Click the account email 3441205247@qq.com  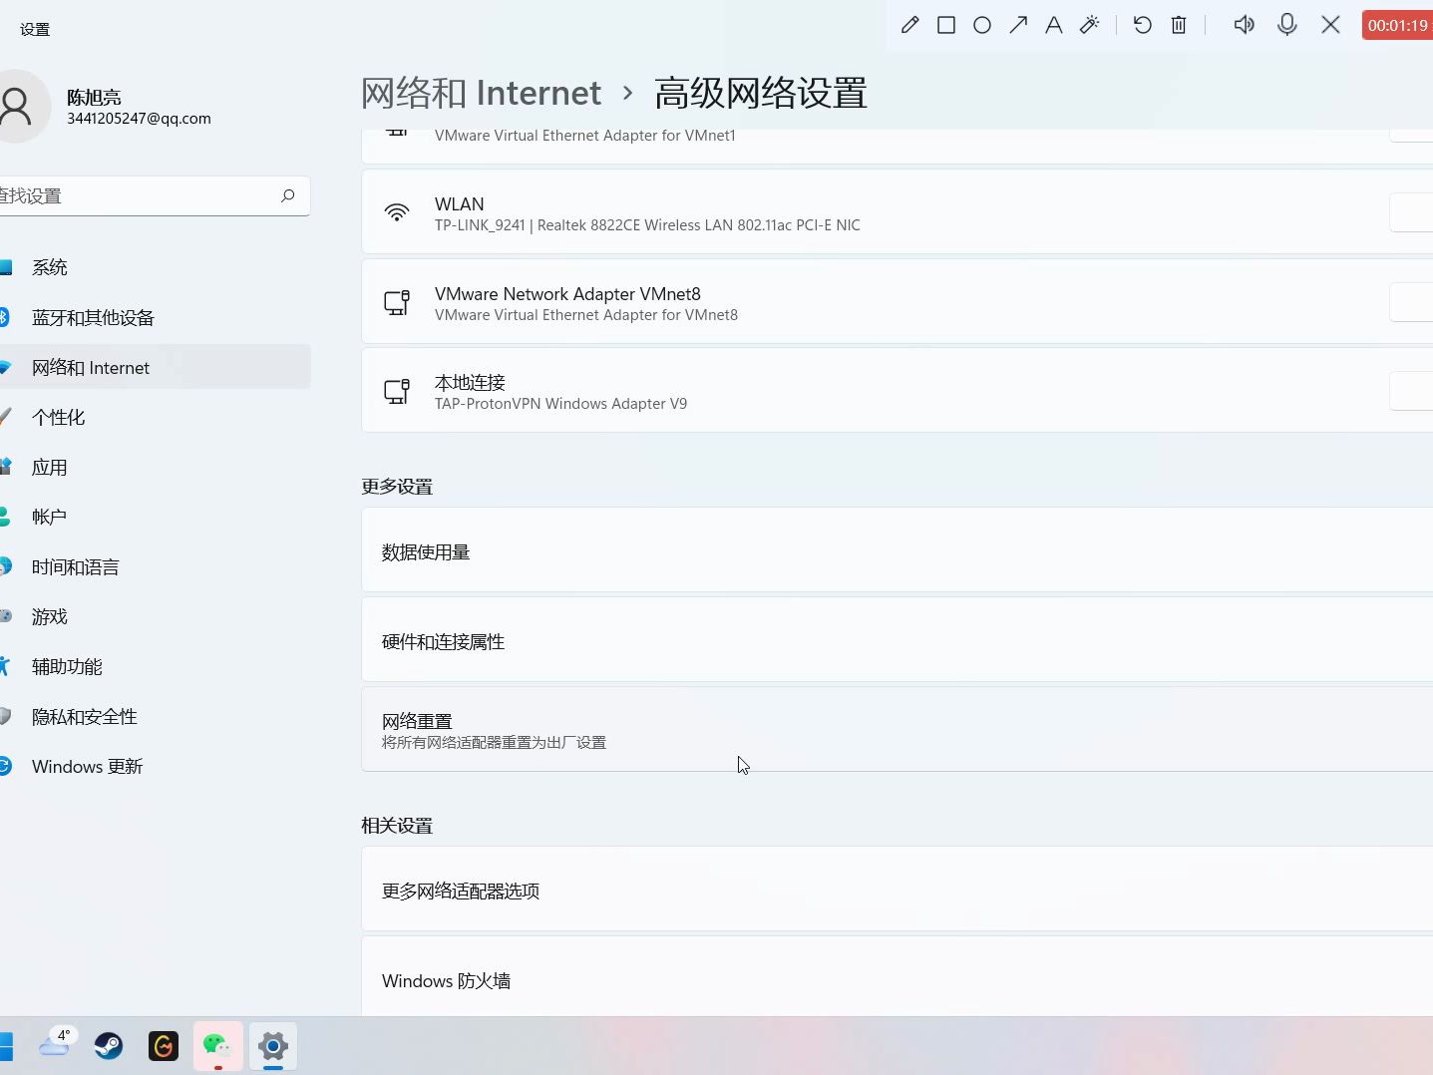[139, 118]
